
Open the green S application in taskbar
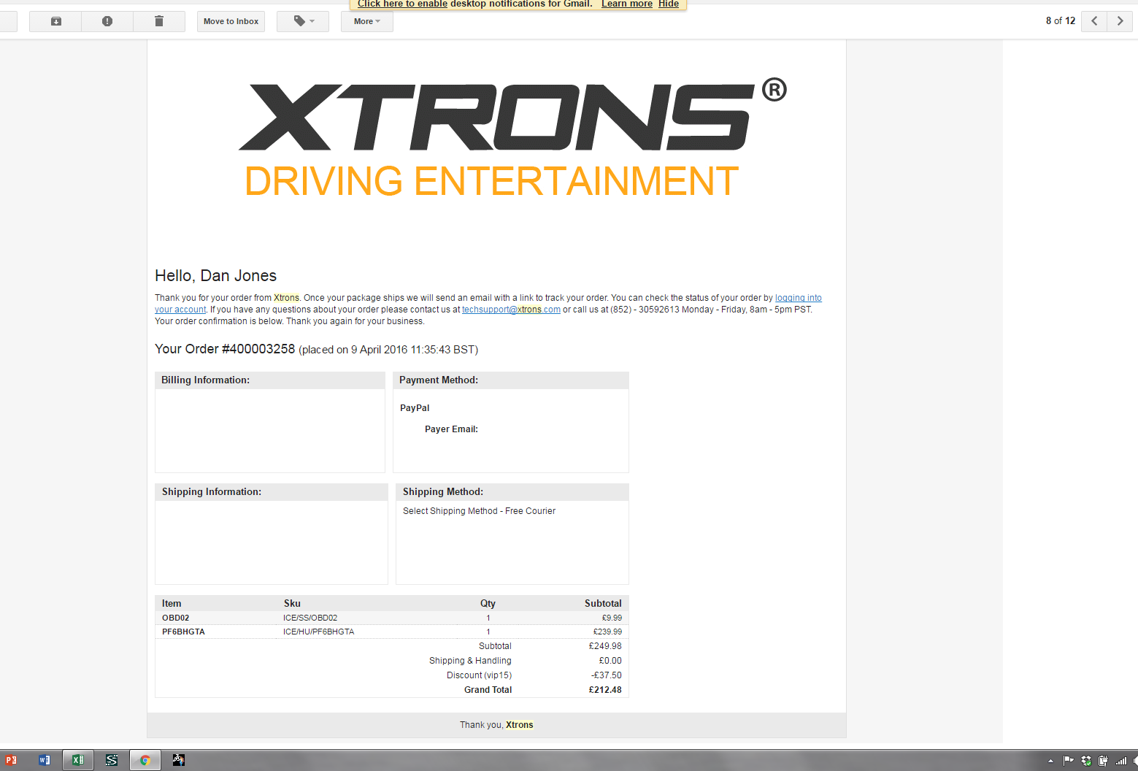tap(112, 760)
